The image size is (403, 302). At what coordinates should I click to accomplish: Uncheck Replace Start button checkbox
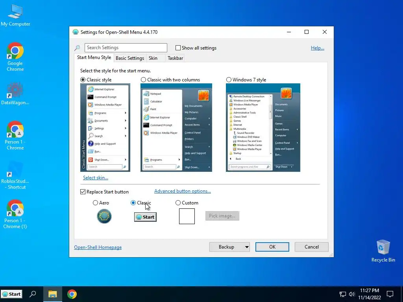coord(83,192)
